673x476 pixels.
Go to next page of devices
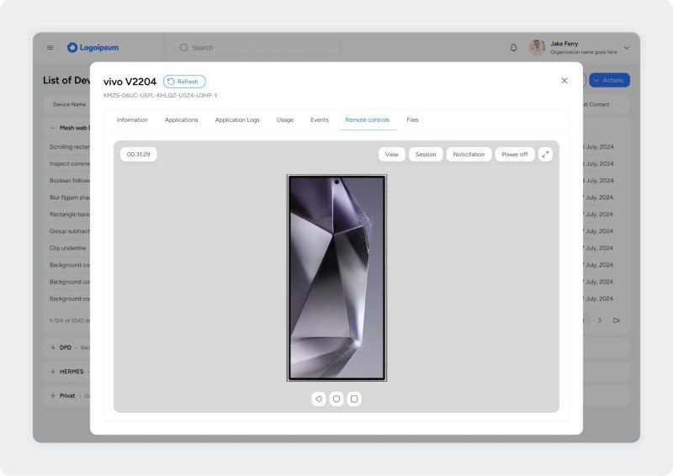[x=600, y=320]
